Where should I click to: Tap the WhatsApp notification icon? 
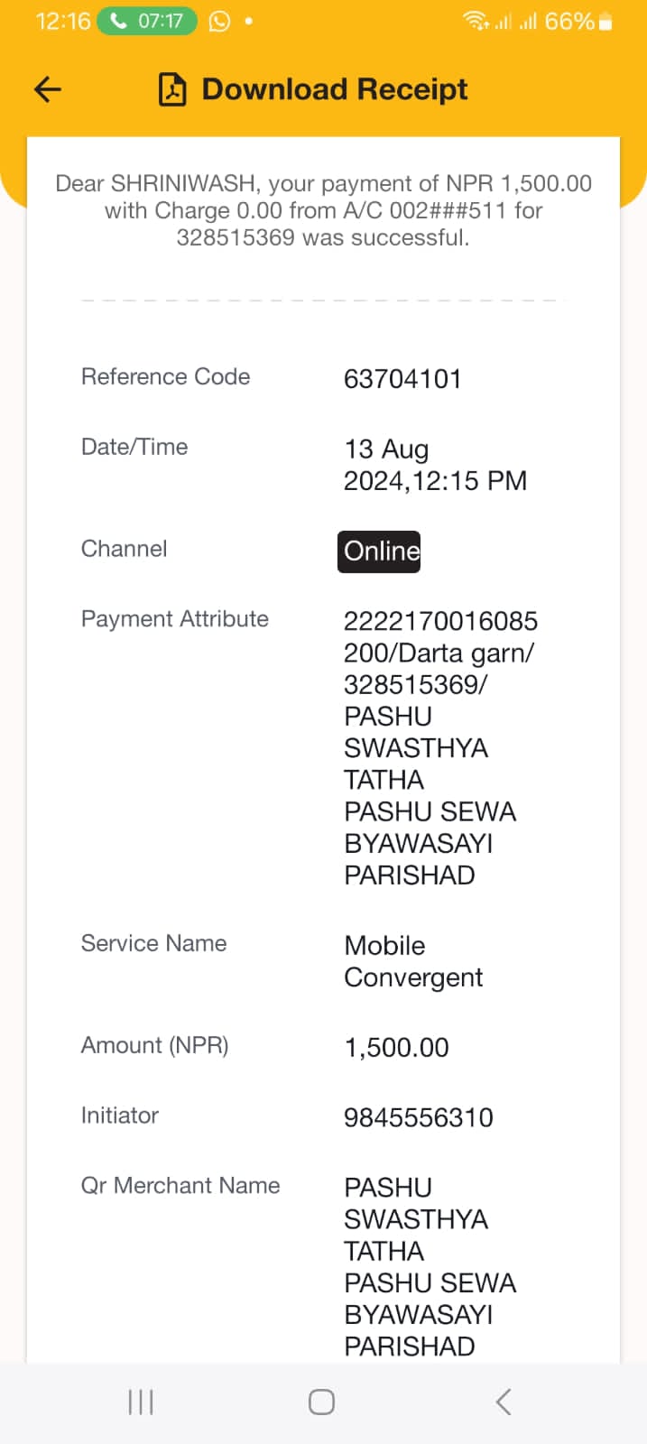219,21
